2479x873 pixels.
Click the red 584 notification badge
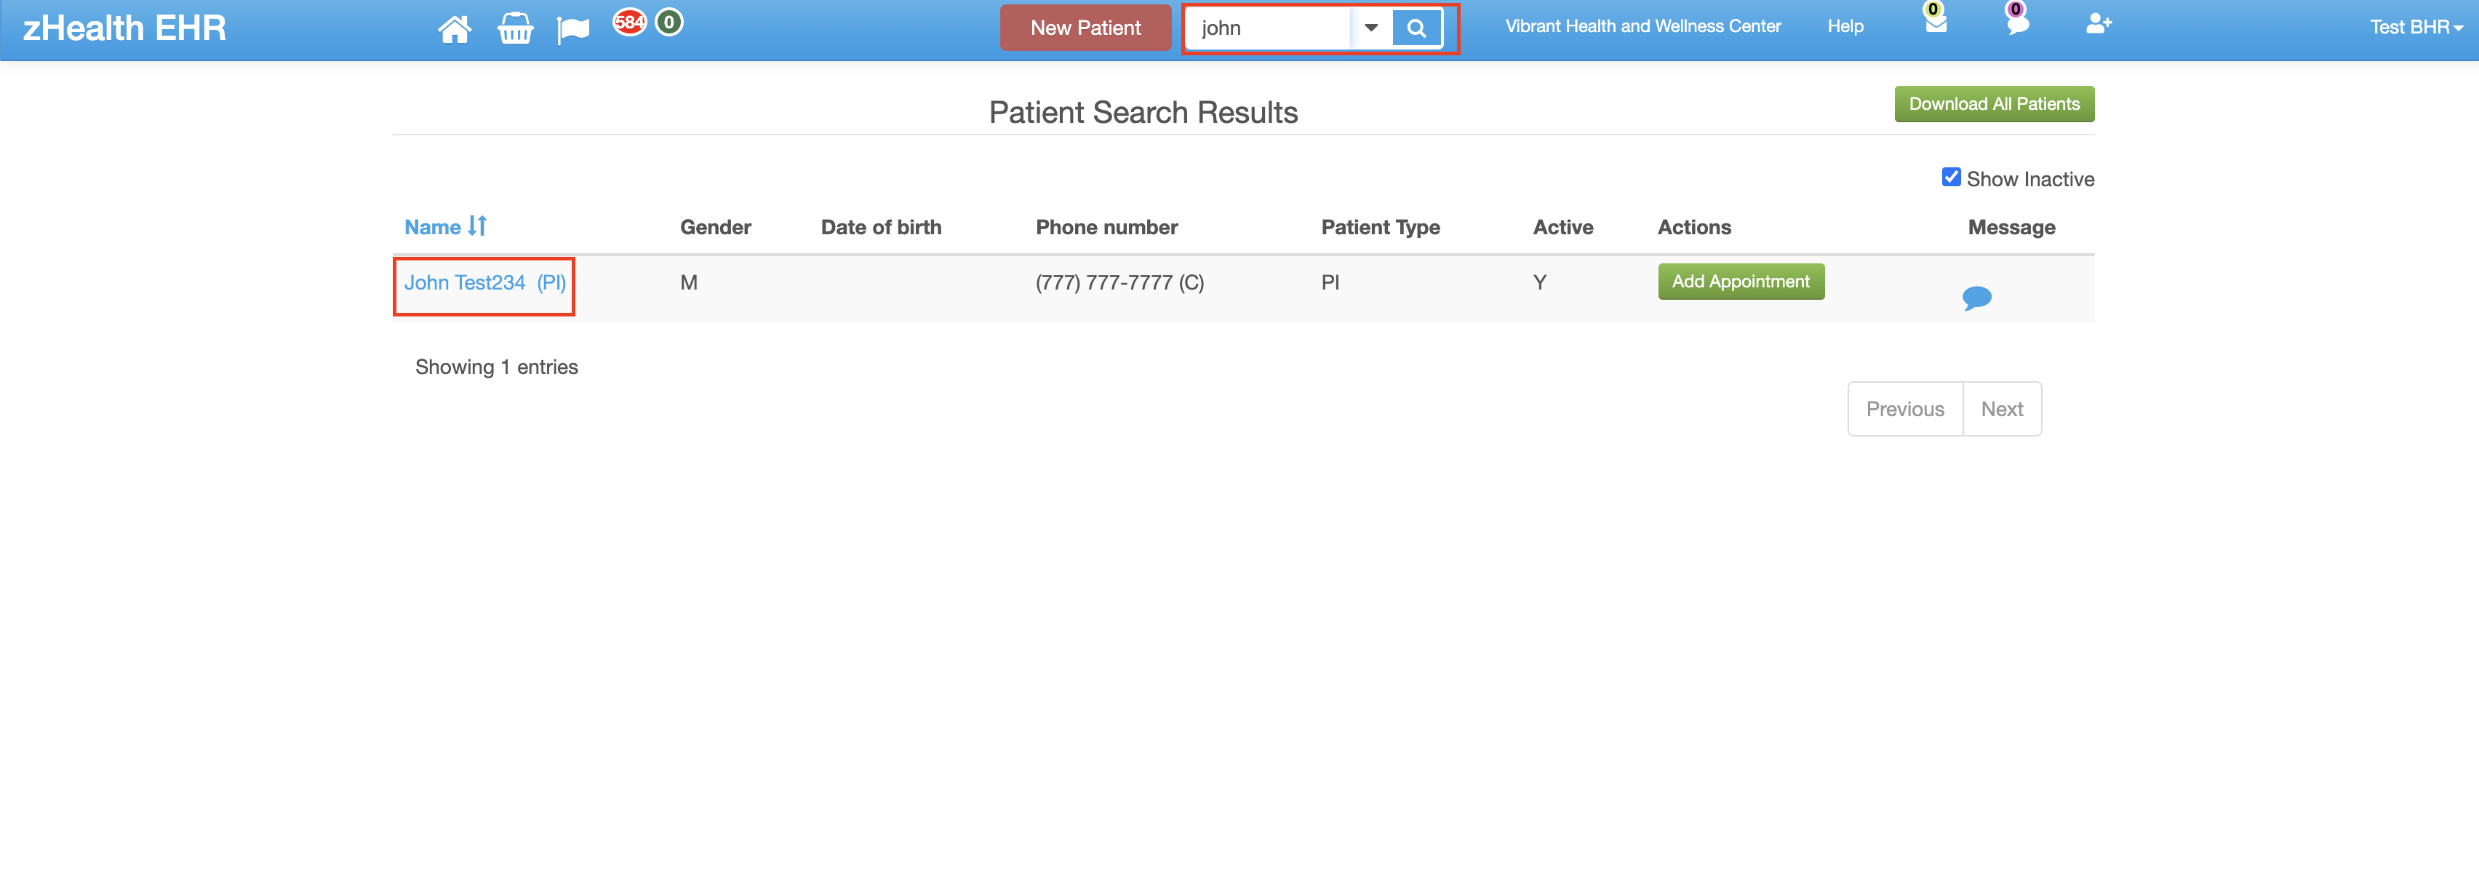(629, 22)
